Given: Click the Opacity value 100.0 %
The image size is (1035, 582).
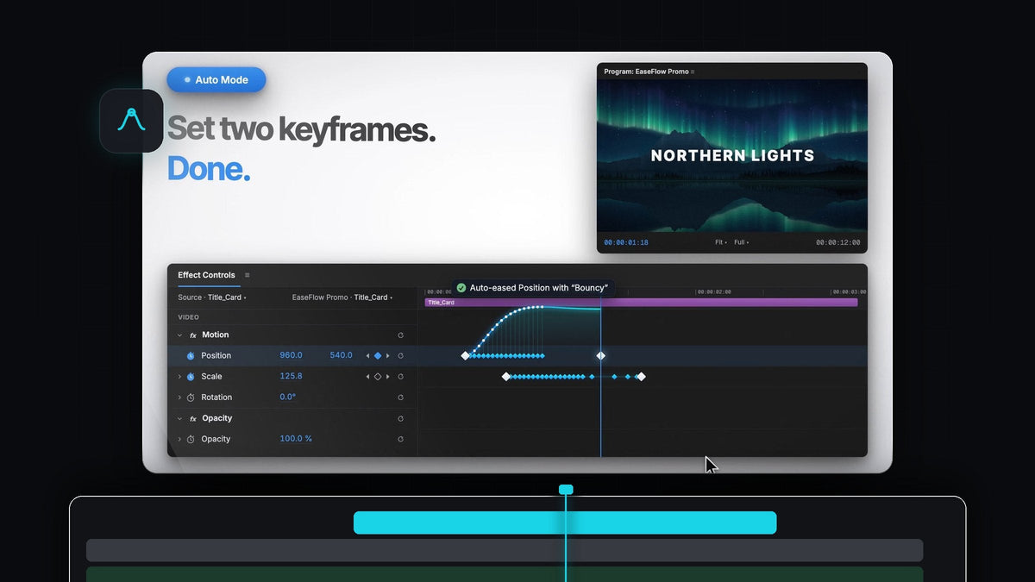Looking at the screenshot, I should click(x=296, y=439).
